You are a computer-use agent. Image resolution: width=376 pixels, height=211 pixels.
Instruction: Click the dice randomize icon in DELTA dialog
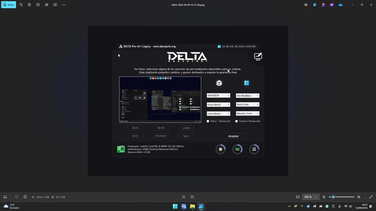click(219, 83)
